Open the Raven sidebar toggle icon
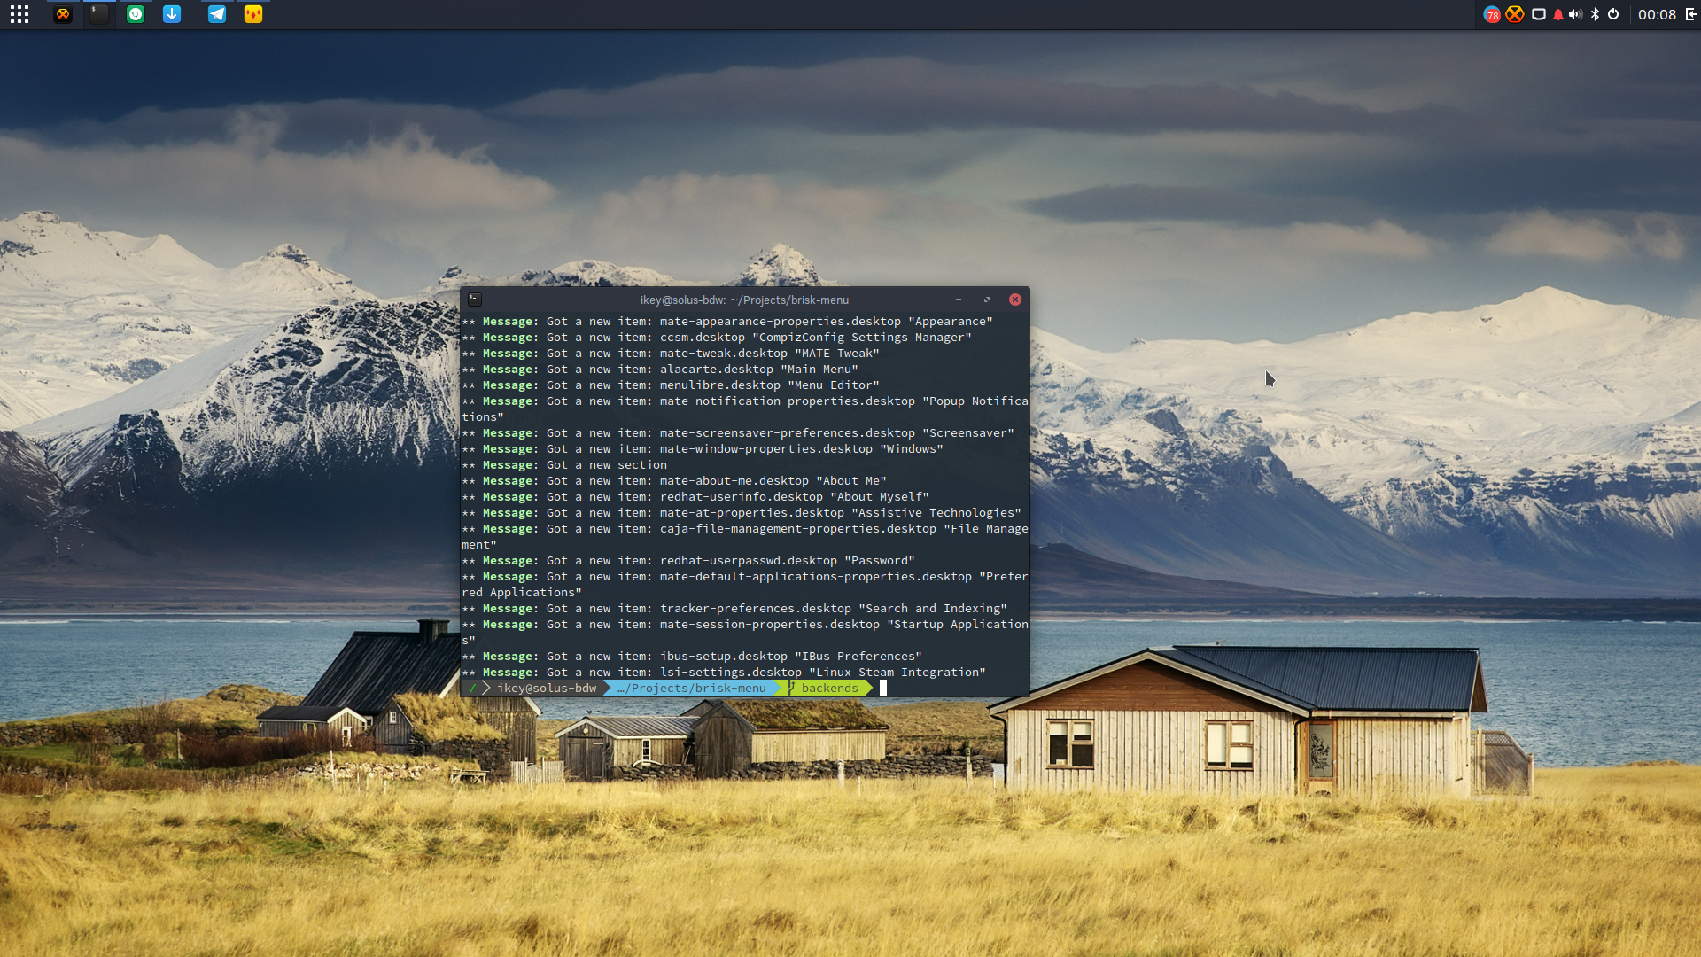1701x957 pixels. click(x=1690, y=14)
